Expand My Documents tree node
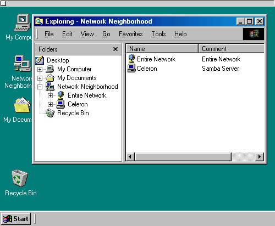 [40, 78]
